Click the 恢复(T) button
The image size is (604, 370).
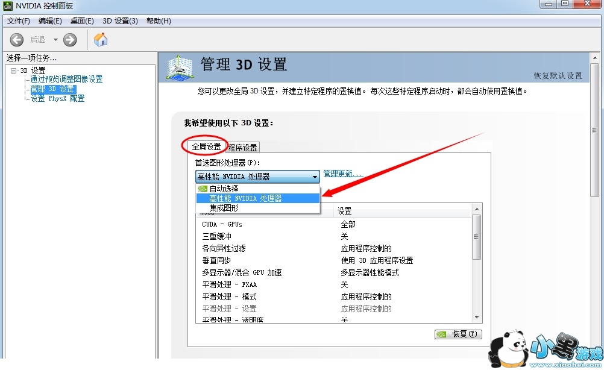458,334
